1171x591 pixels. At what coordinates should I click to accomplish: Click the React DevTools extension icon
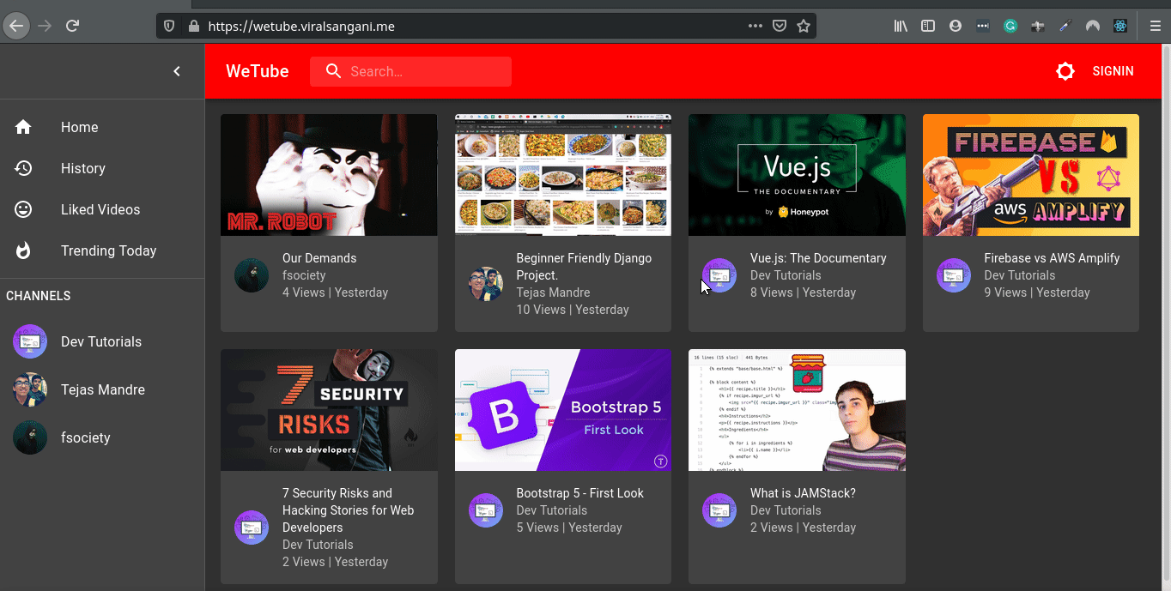tap(1120, 26)
